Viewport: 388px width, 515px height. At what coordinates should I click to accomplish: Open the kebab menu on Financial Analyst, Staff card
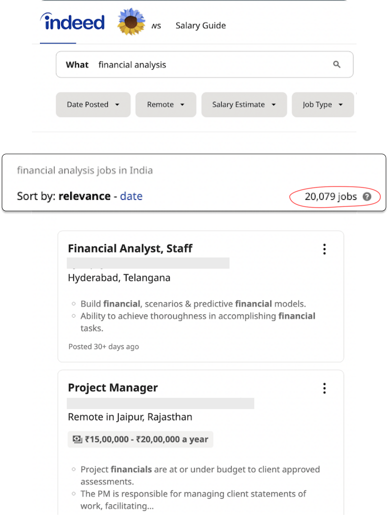pos(324,249)
